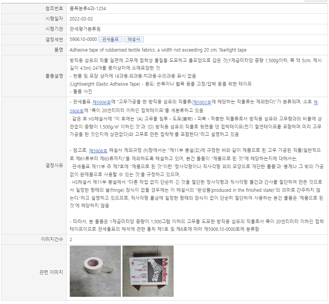The image size is (329, 304).
Task: Follow the 제5906호 link after 관세율표 text
Action: coord(102,102)
